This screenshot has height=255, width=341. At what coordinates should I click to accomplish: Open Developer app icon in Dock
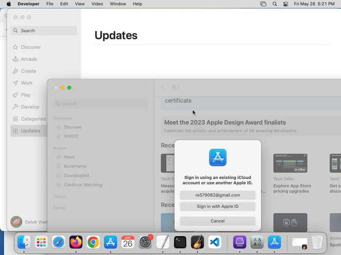pyautogui.click(x=274, y=242)
